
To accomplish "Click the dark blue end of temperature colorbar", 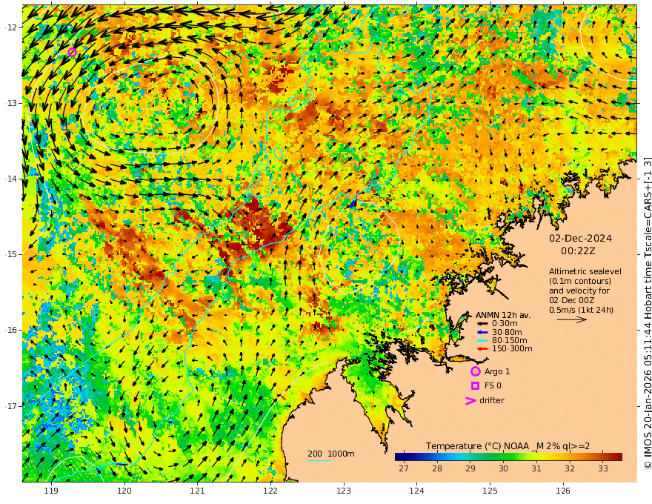I will click(399, 457).
